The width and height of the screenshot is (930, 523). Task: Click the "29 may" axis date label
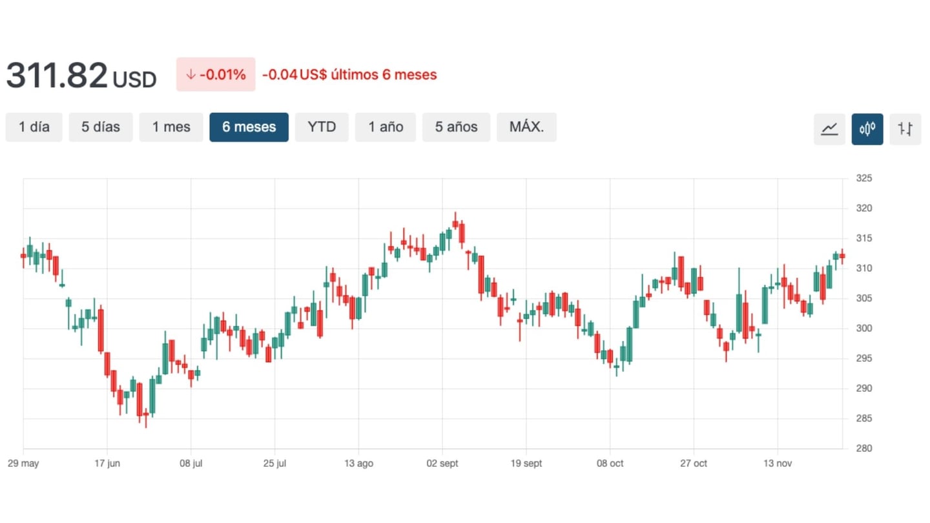click(x=24, y=463)
